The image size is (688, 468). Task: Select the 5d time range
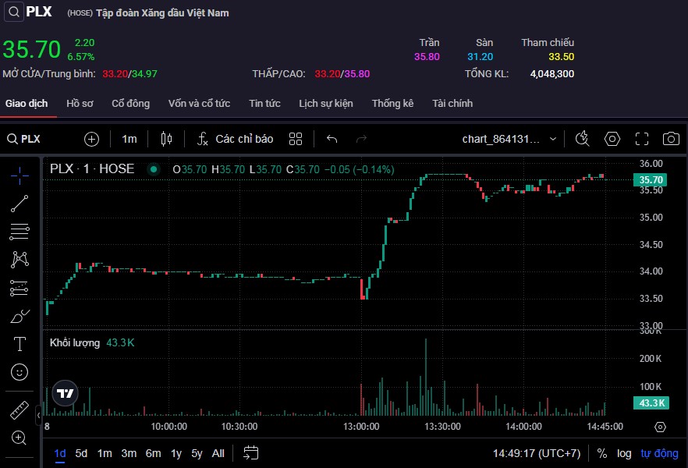[81, 453]
